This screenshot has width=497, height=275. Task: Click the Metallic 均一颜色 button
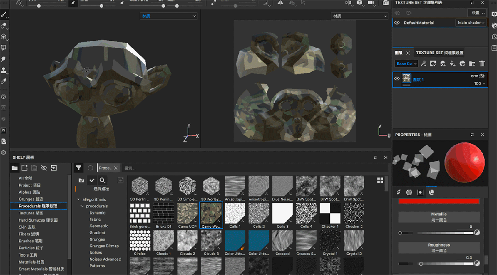tap(439, 217)
